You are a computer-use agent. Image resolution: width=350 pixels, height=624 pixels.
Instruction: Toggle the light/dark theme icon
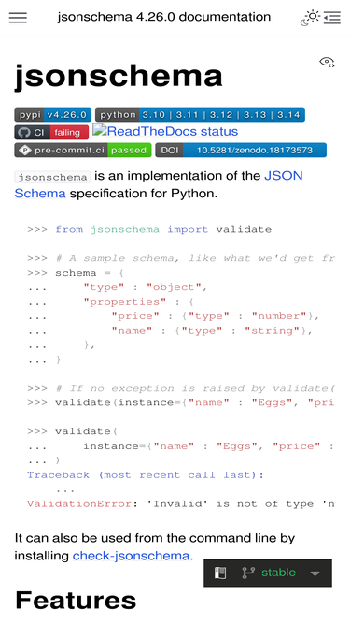(x=310, y=18)
